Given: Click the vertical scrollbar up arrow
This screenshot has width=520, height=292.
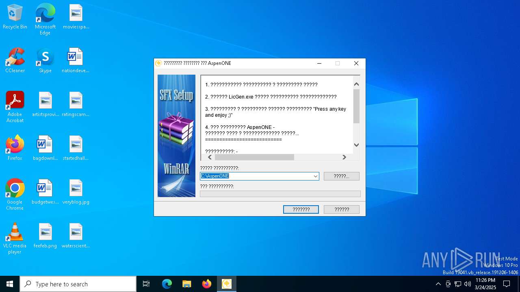Looking at the screenshot, I should 356,84.
